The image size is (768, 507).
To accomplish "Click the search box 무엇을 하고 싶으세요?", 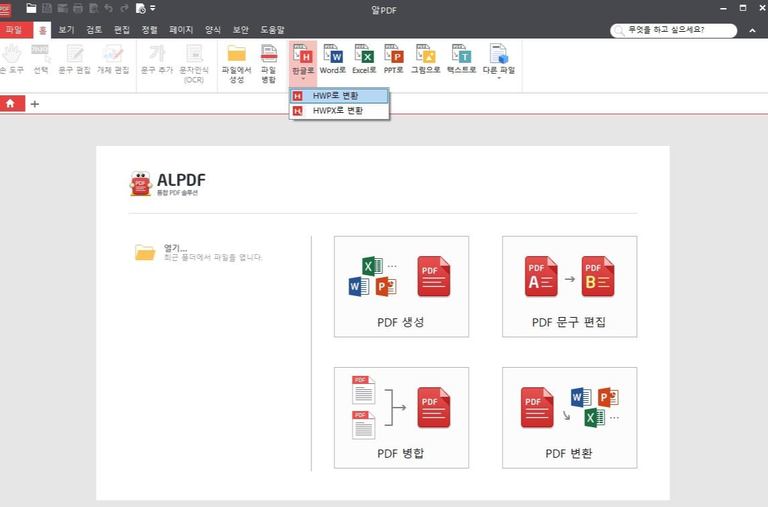I will [x=673, y=30].
